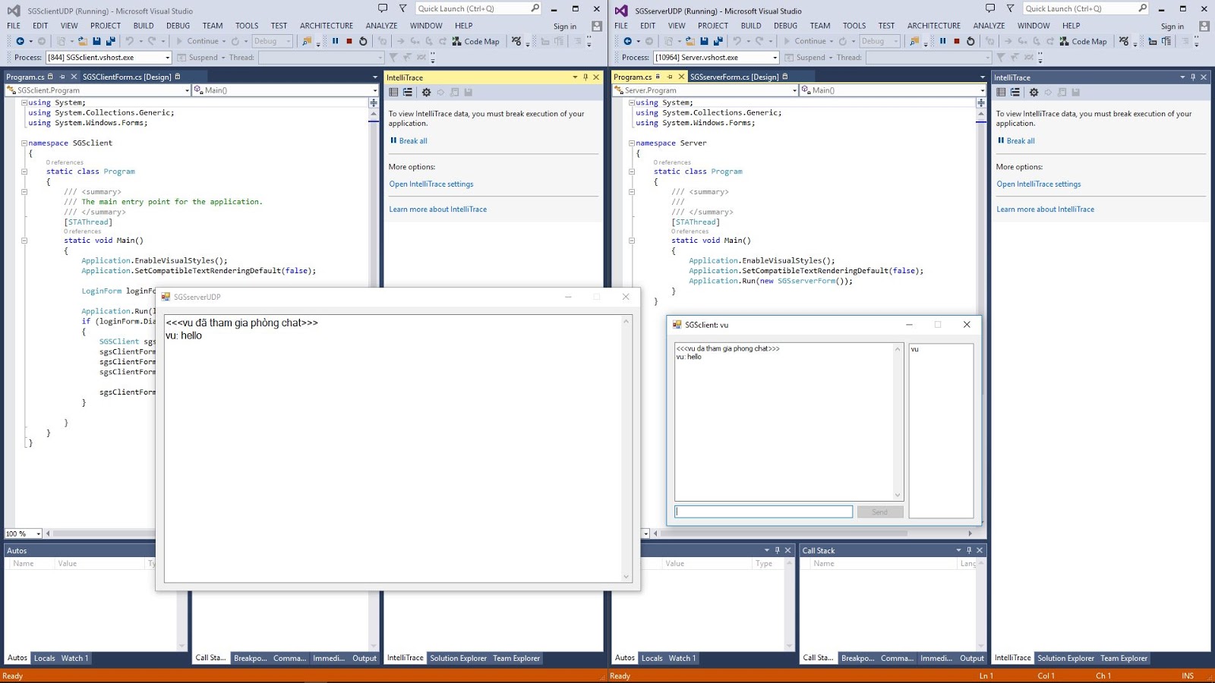Click Break all link in client IntelliTrace
Viewport: 1215px width, 683px height.
click(413, 141)
